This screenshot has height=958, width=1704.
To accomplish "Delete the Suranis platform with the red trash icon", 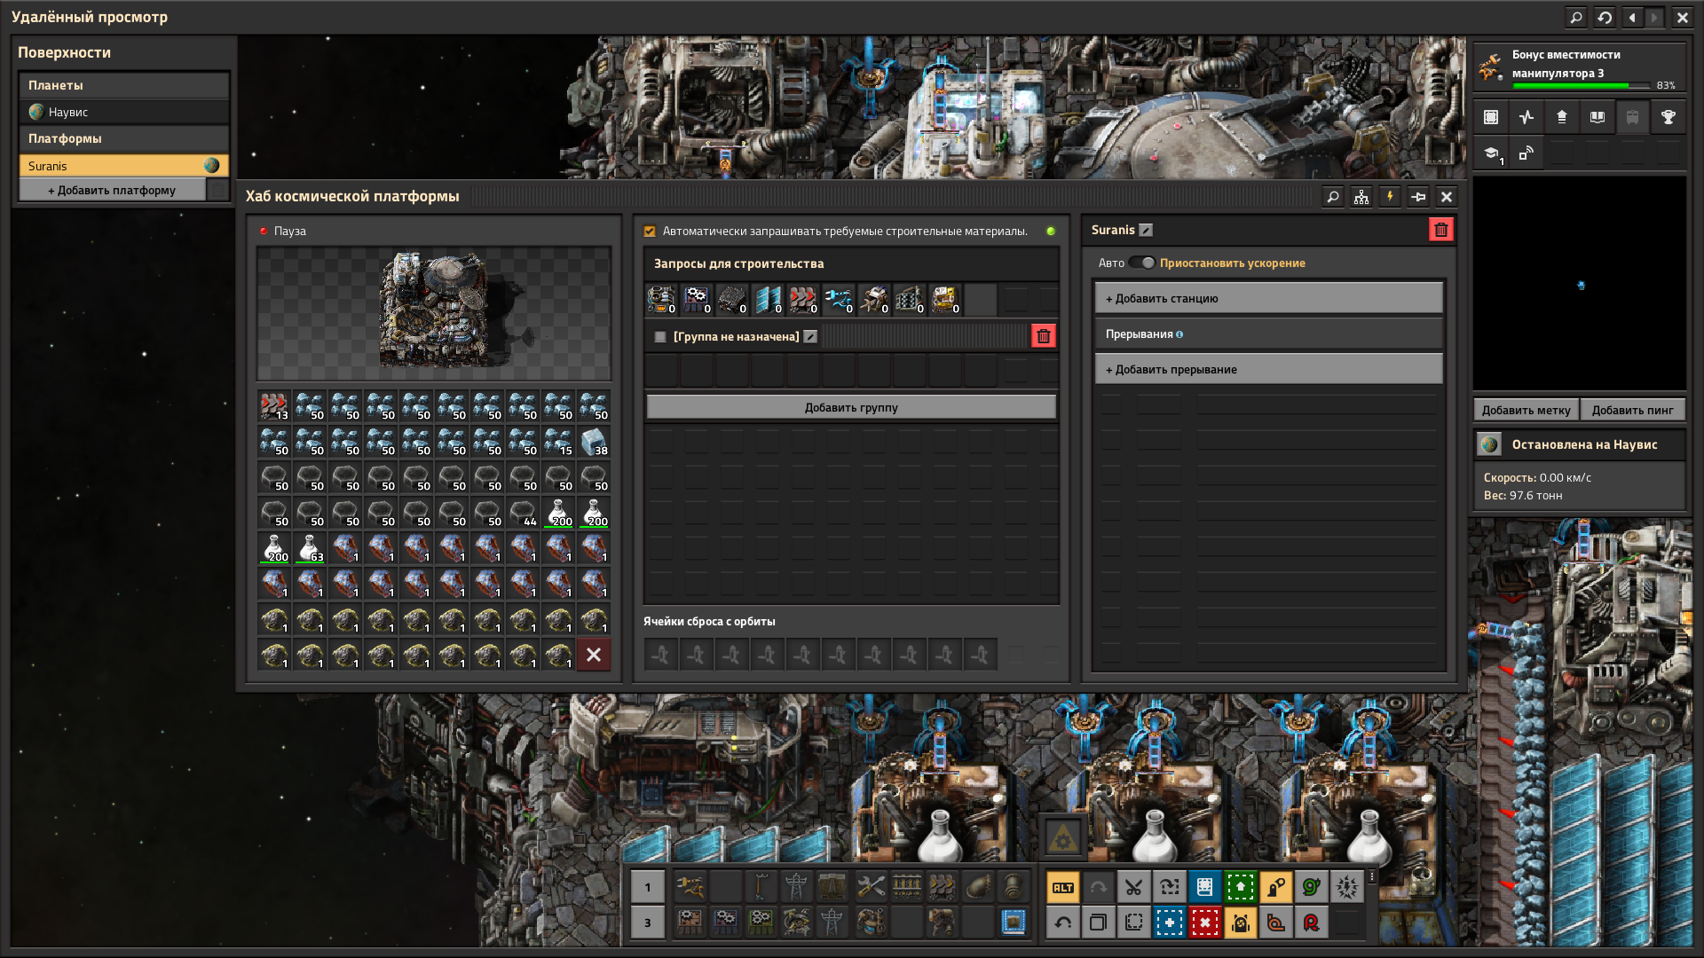I will pyautogui.click(x=1440, y=230).
